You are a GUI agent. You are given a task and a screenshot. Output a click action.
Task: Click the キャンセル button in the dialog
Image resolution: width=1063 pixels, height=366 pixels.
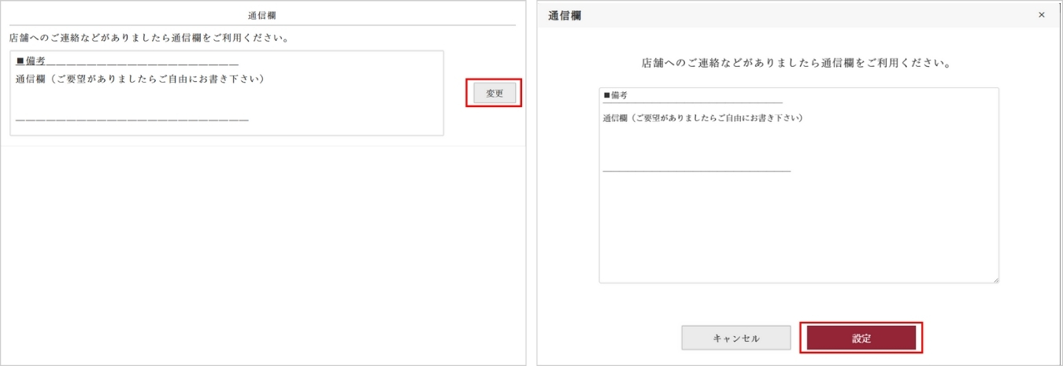735,338
